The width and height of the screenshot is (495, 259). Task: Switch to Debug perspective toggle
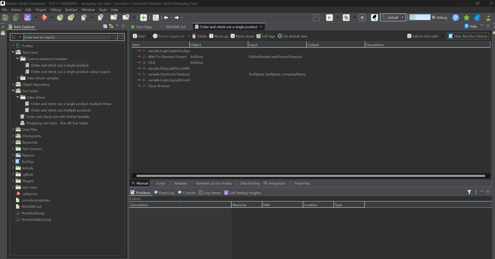pos(439,18)
